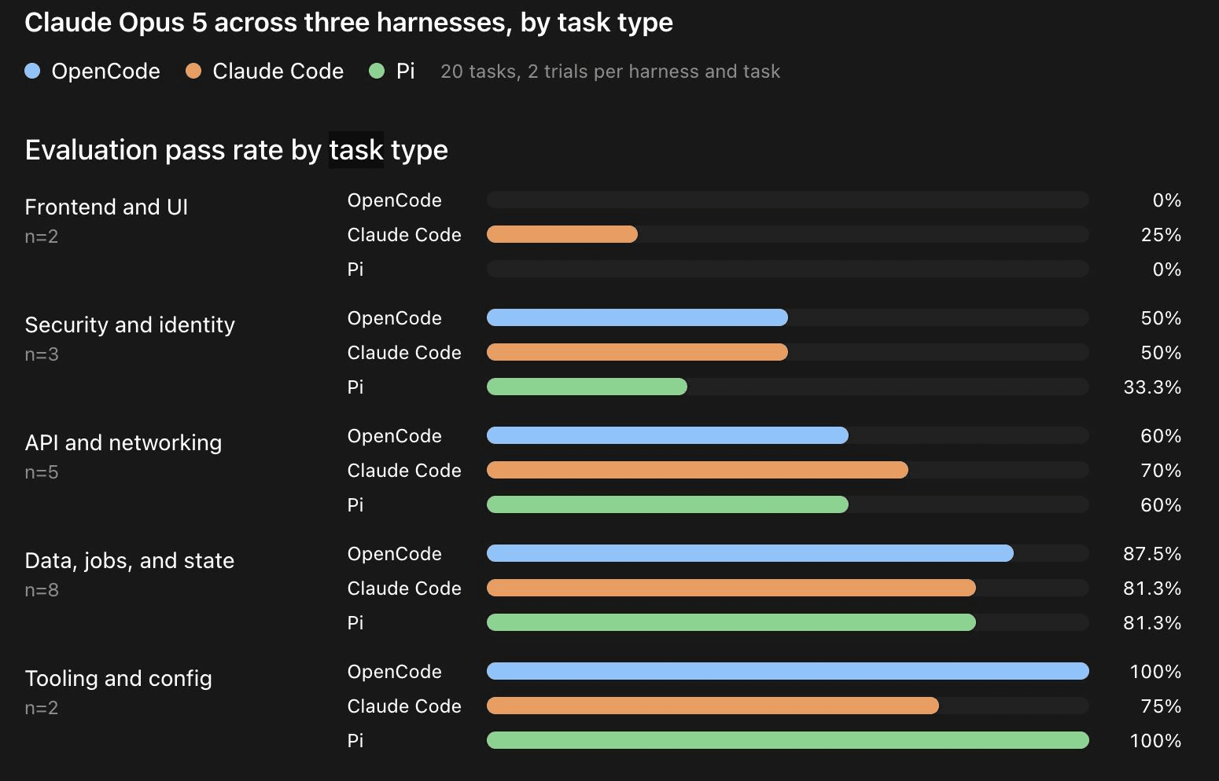The image size is (1219, 781).
Task: Click the Pi row label in API and networking
Action: (355, 505)
